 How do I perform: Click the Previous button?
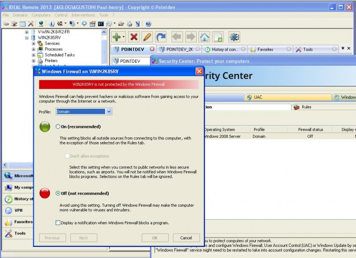point(52,238)
